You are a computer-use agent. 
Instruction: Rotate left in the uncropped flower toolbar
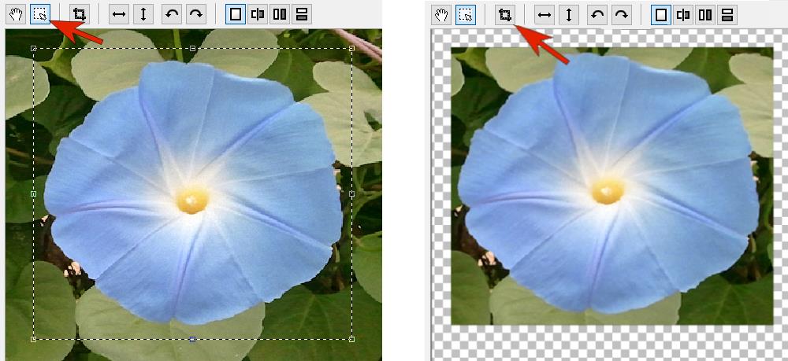172,14
